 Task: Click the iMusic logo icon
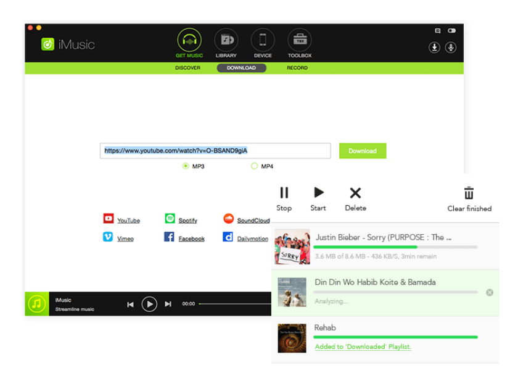point(48,44)
